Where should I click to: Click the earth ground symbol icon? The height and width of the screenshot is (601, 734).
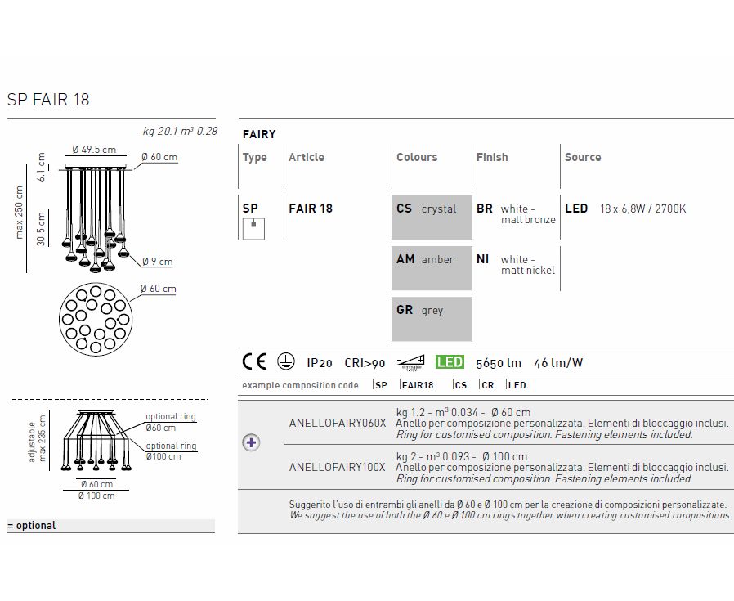(286, 363)
